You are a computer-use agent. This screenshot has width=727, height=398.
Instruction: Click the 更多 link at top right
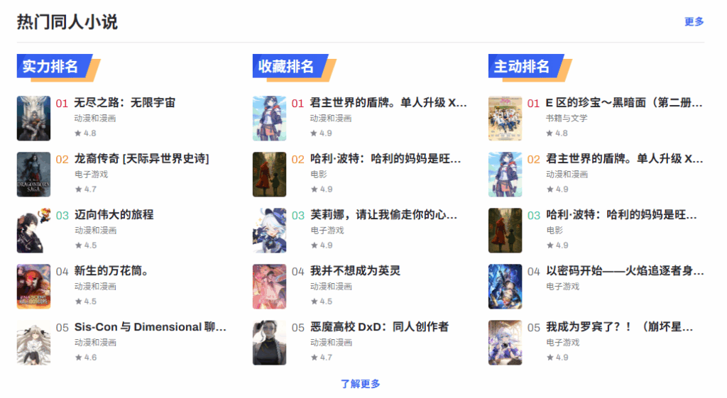pyautogui.click(x=694, y=22)
